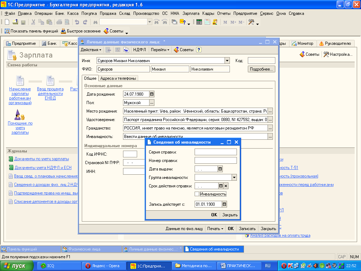Image resolution: width=361 pixels, height=271 pixels.
Task: Open the Руководителю tab
Action: click(x=335, y=43)
